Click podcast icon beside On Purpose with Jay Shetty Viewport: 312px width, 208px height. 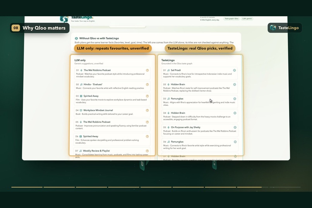[x=168, y=127]
